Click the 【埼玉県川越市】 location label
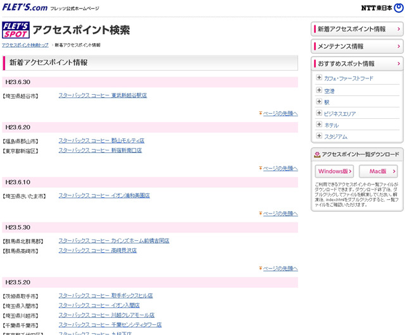Image resolution: width=405 pixels, height=335 pixels. 21,316
